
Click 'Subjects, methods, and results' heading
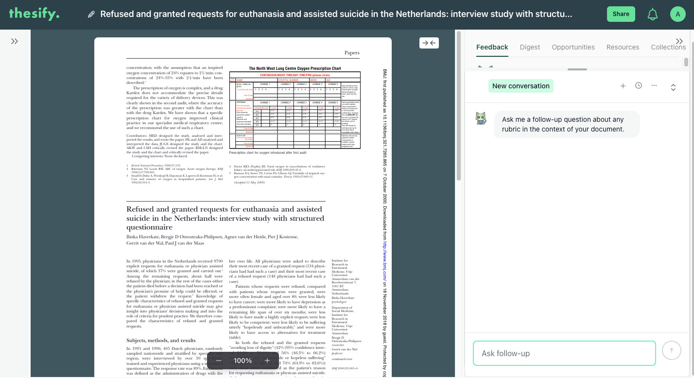coord(161,340)
